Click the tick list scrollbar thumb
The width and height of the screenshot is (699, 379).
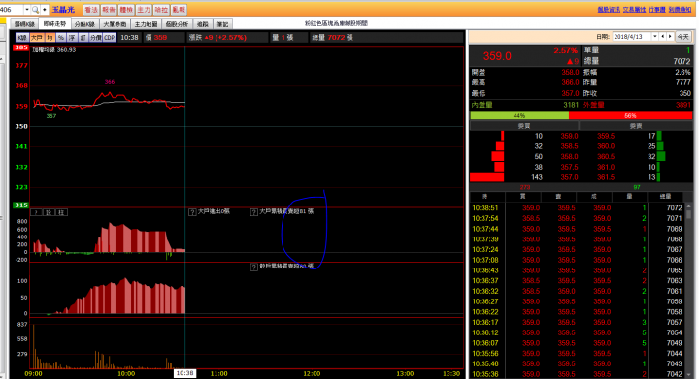coord(688,214)
